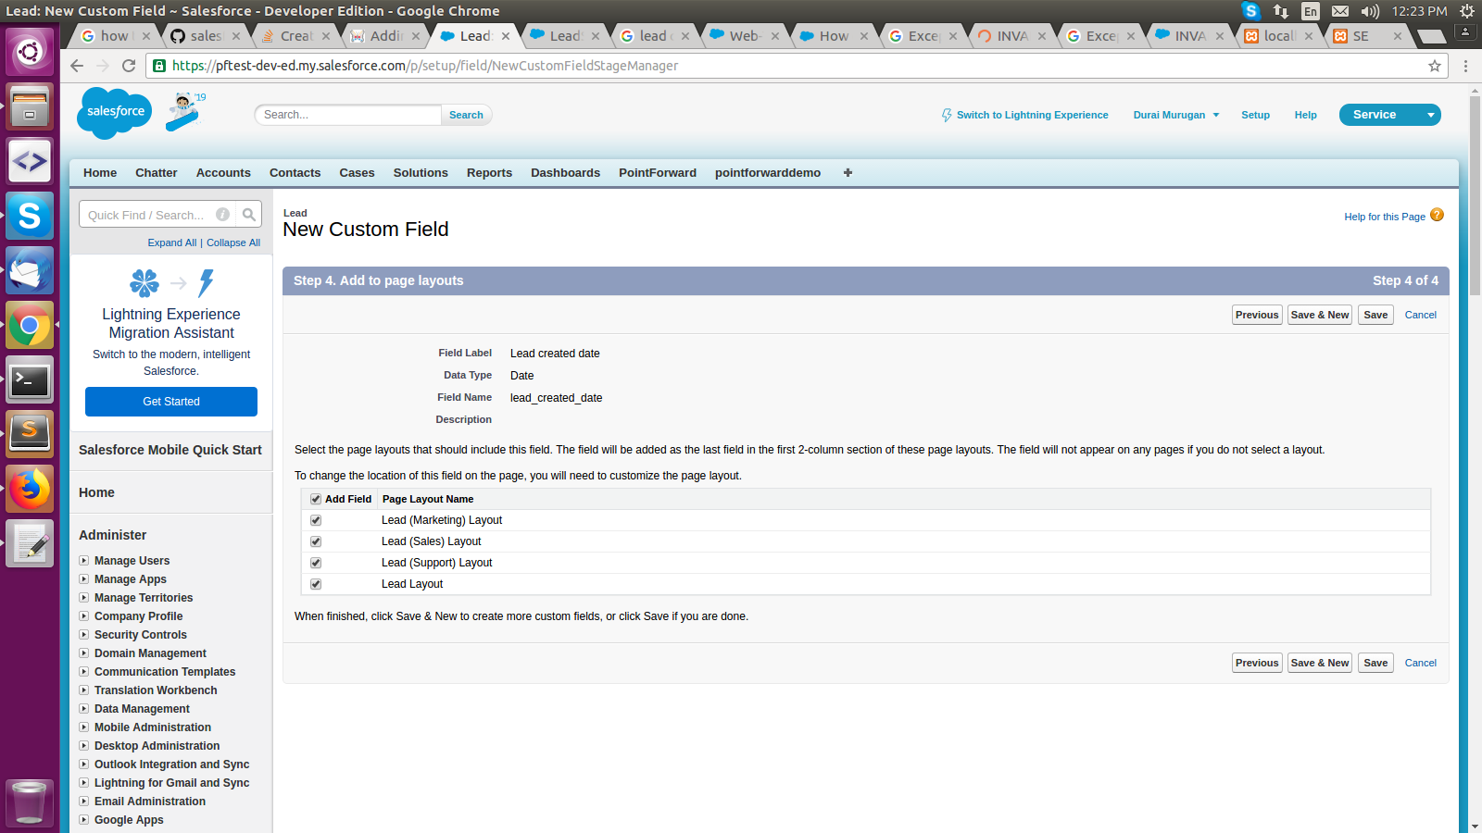1482x833 pixels.
Task: Expand the Manage Apps section
Action: [x=84, y=578]
